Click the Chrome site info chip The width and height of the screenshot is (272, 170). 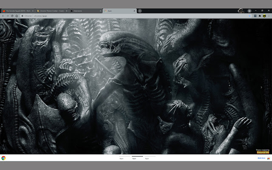point(26,16)
